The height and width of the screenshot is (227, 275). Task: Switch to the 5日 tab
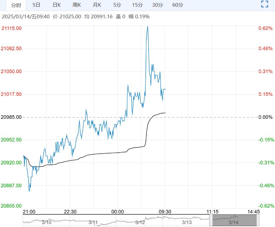tap(36, 5)
